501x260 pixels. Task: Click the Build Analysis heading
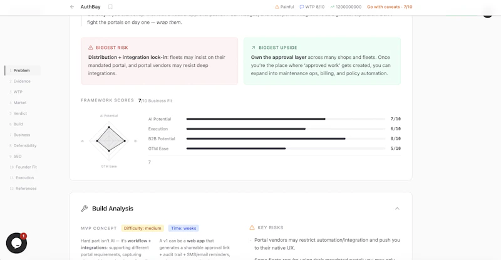coord(113,209)
